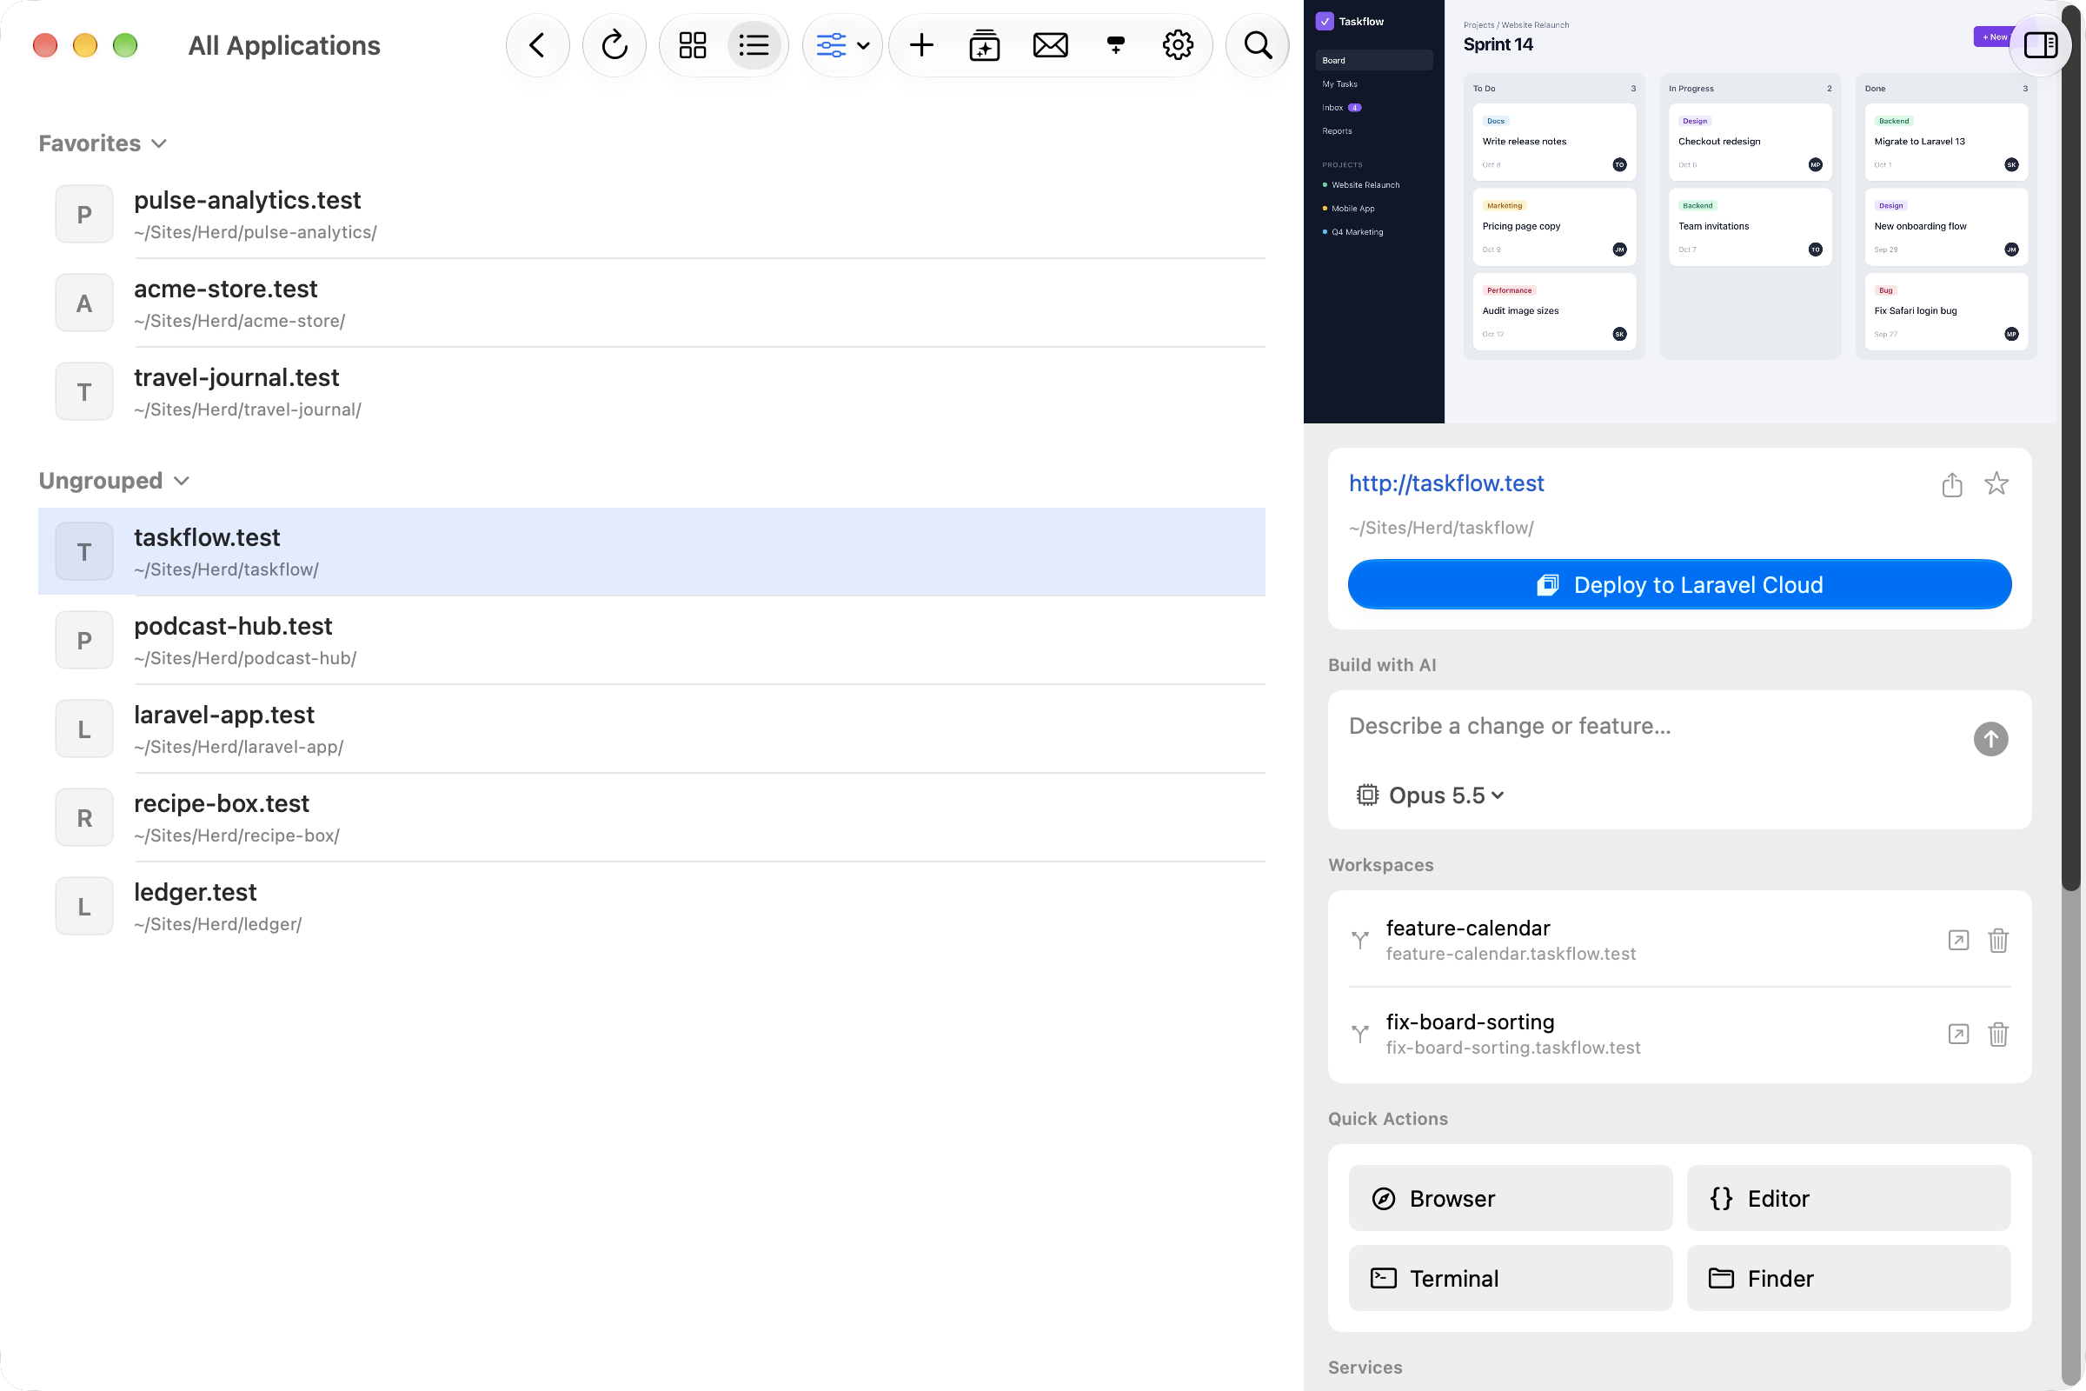Click the Taskflow site preview thumbnail
The image size is (2086, 1391).
click(x=1680, y=211)
